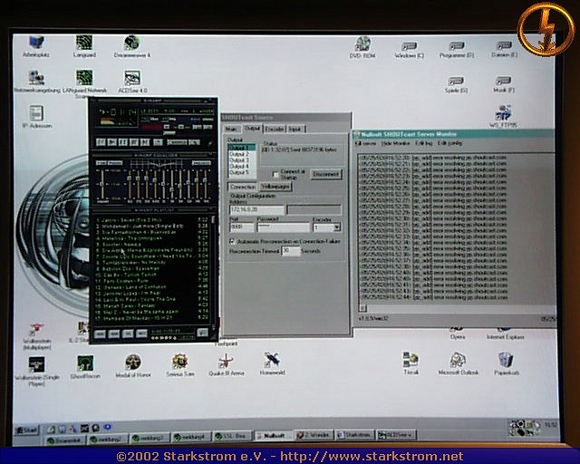The height and width of the screenshot is (464, 580).
Task: Toggle Automatic Reconnection on Connection Failure
Action: pos(232,242)
